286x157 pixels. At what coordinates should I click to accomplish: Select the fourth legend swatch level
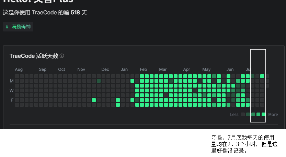[258, 114]
